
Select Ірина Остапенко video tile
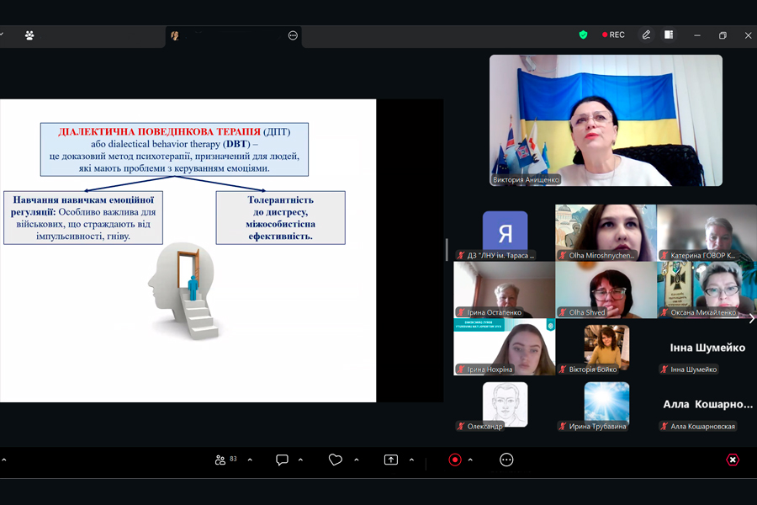[x=505, y=290]
